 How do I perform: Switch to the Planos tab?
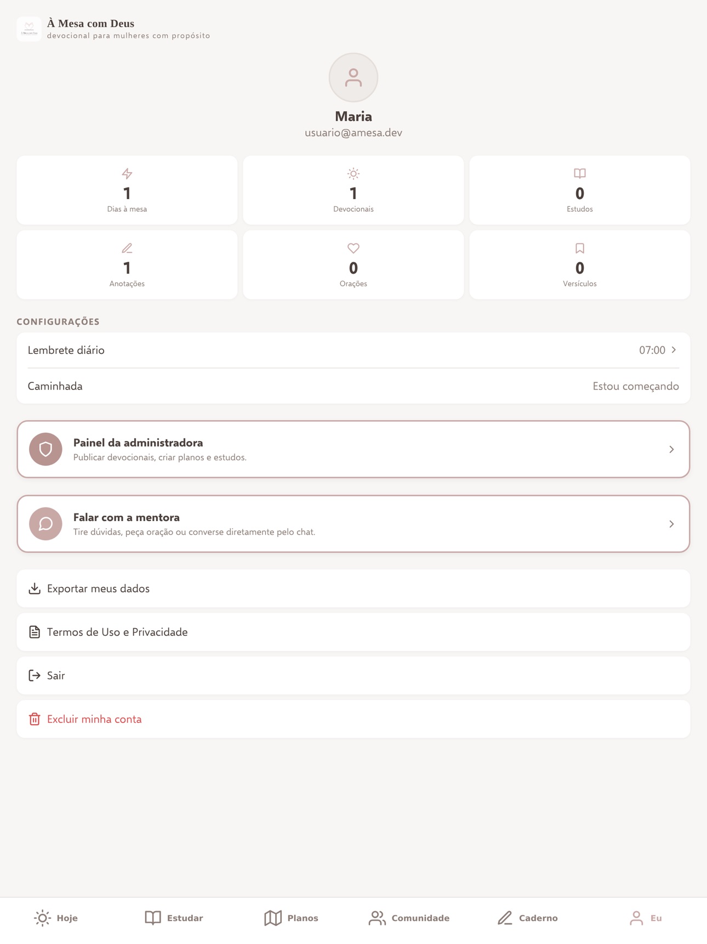click(291, 918)
